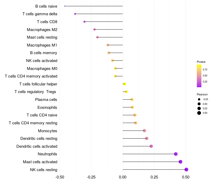Screen dimensions: 211x184
Task: Click the Dendritic cells activated dot
Action: [151, 146]
